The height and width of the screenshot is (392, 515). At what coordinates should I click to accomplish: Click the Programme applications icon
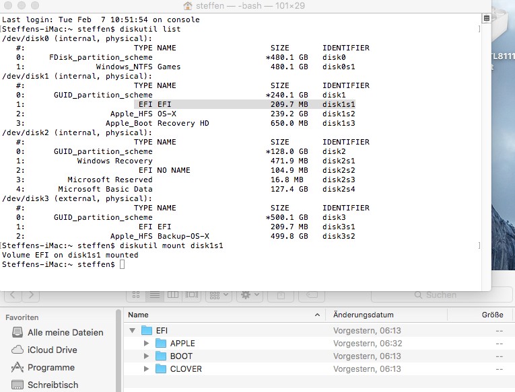click(18, 367)
